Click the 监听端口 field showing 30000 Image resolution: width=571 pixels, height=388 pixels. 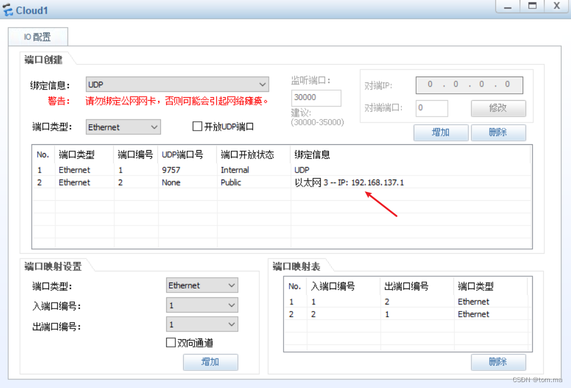pyautogui.click(x=316, y=98)
